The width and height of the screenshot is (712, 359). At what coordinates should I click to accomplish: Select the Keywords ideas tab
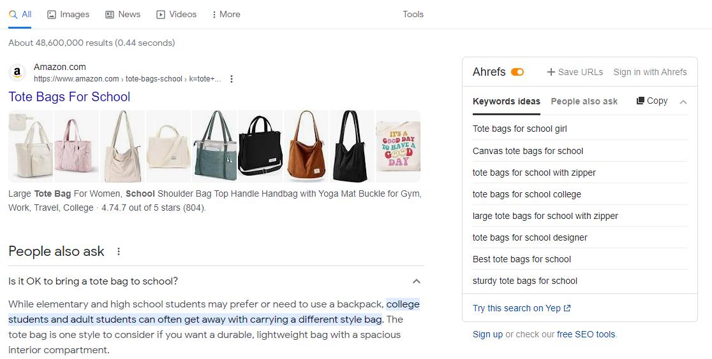(507, 101)
